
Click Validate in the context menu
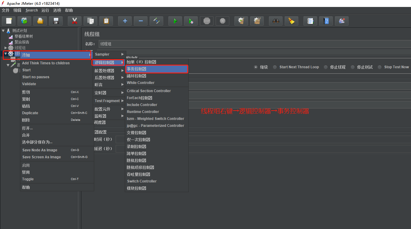pos(57,84)
